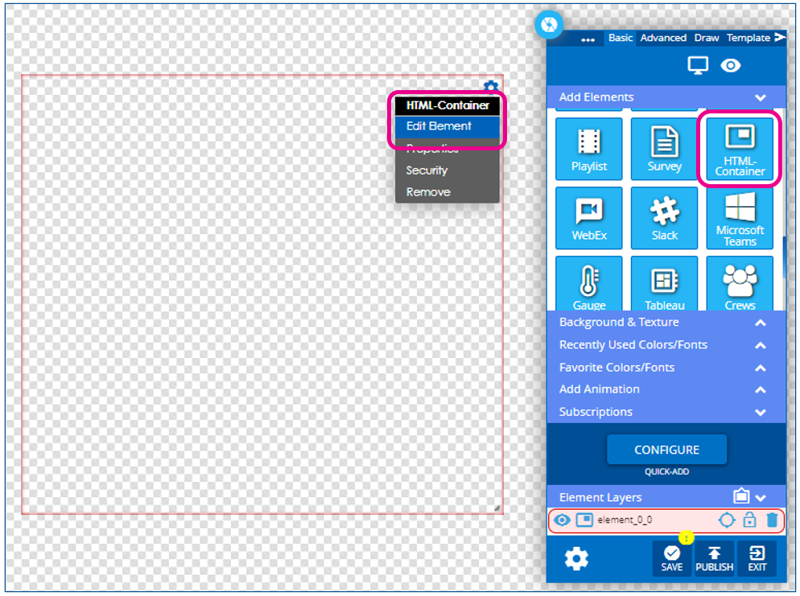Expand the Add Animation section

761,389
